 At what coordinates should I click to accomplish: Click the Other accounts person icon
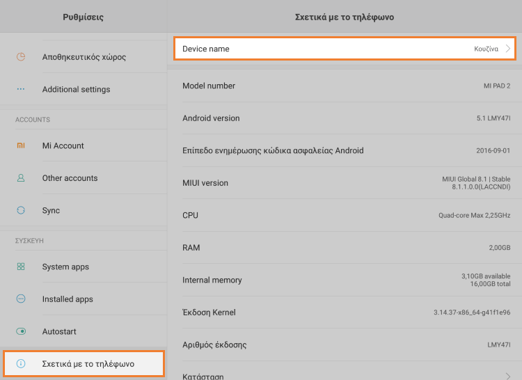click(21, 178)
